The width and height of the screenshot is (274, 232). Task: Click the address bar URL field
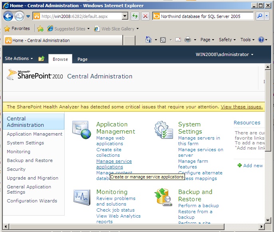[77, 16]
